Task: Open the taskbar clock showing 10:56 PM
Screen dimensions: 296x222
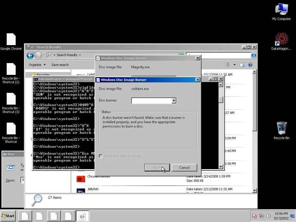Action: (x=281, y=216)
